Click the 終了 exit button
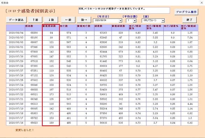This screenshot has width=205, height=138. [189, 20]
